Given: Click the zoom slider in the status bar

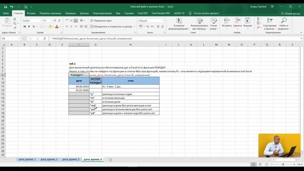Looking at the screenshot, I should coord(283,164).
